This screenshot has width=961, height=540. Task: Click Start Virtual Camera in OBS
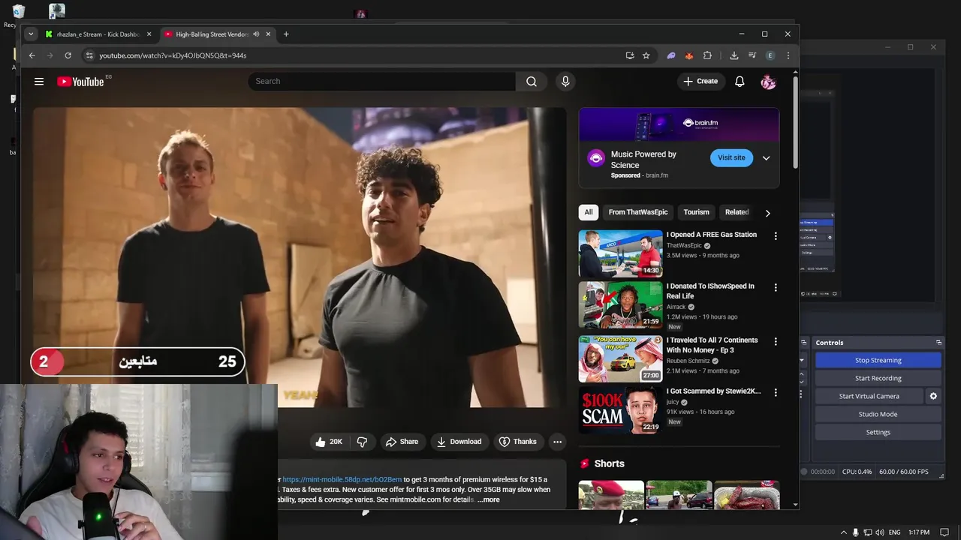click(x=869, y=396)
